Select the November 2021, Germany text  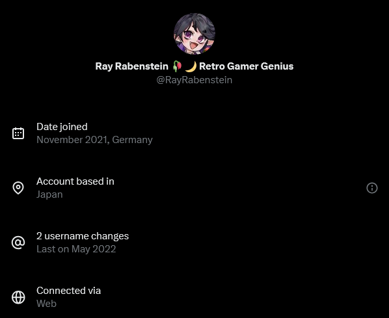pos(94,140)
